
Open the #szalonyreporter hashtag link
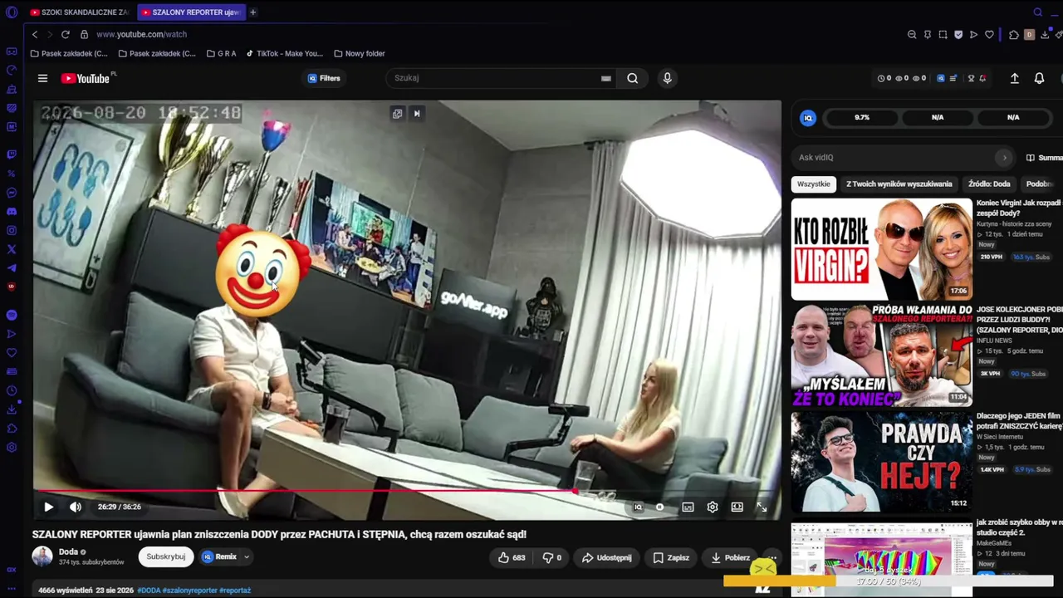tap(189, 591)
